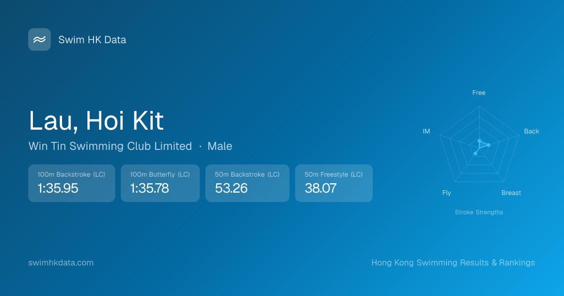The height and width of the screenshot is (296, 564).
Task: Click the Stroke Strengths chart caption
Action: pyautogui.click(x=479, y=212)
